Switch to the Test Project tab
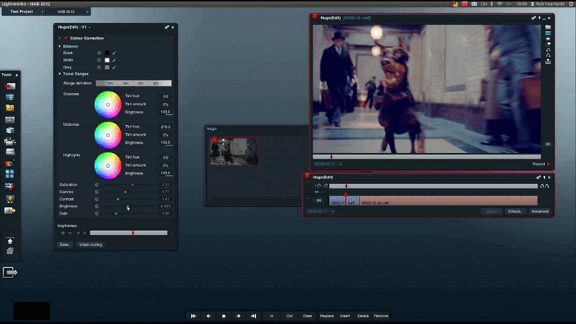This screenshot has height=324, width=576. tap(21, 12)
